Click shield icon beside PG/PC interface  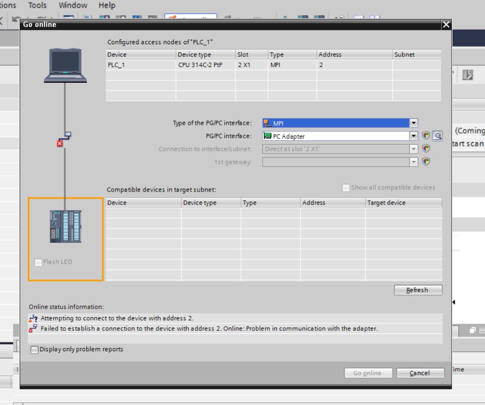(x=426, y=136)
